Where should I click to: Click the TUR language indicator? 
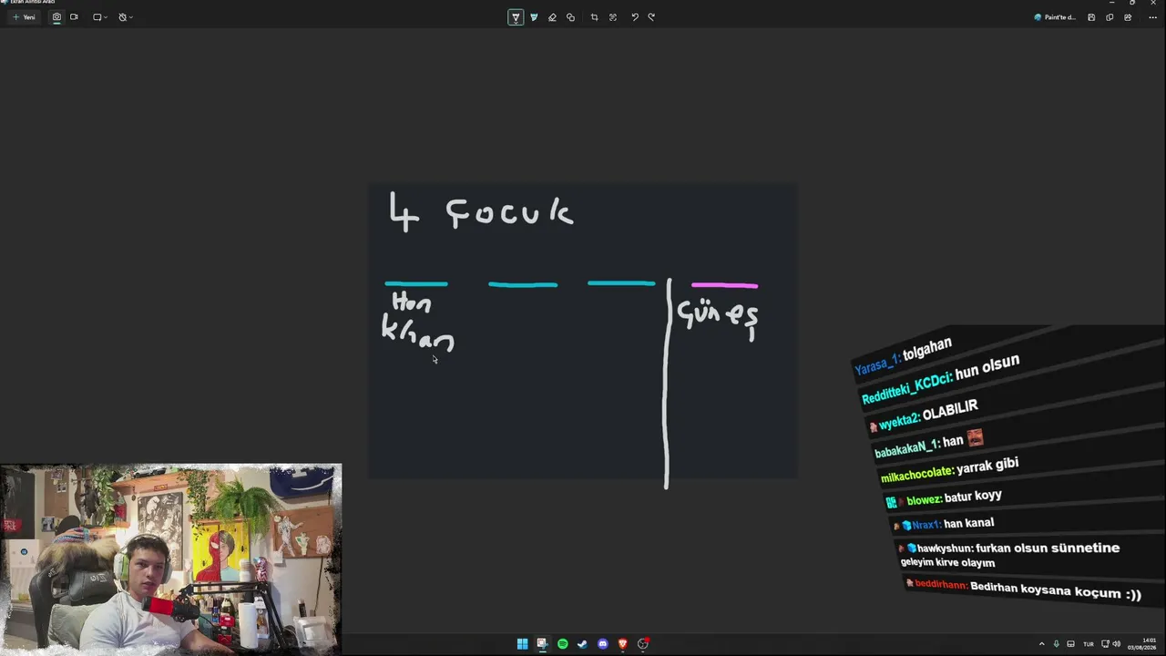tap(1088, 644)
